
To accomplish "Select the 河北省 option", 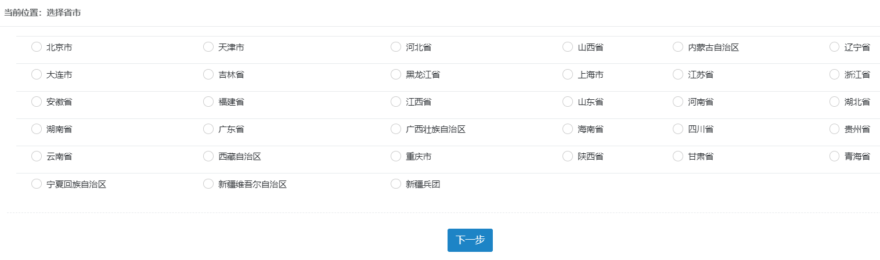I will (x=396, y=47).
